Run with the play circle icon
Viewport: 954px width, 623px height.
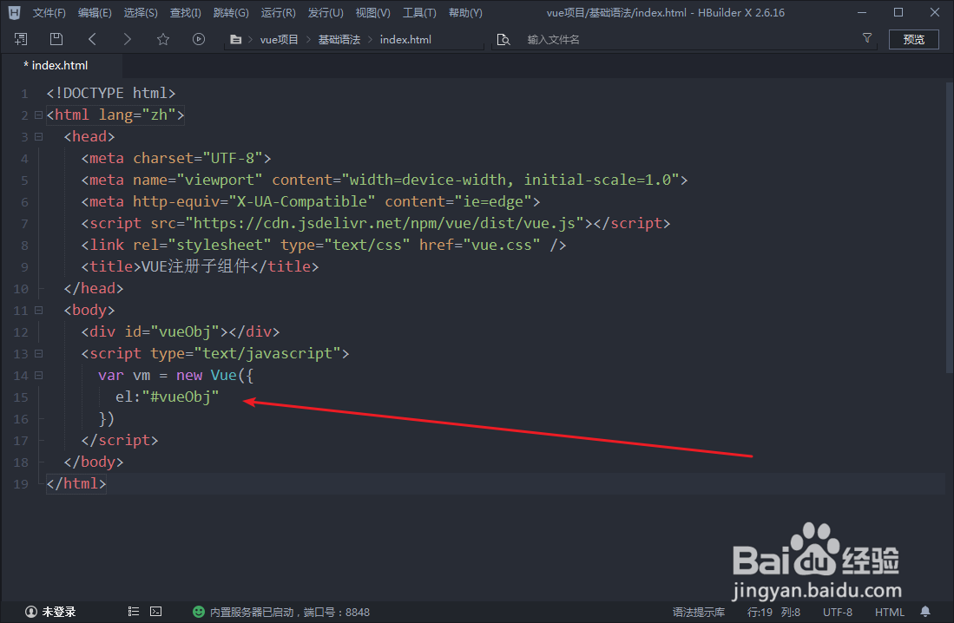click(x=198, y=40)
